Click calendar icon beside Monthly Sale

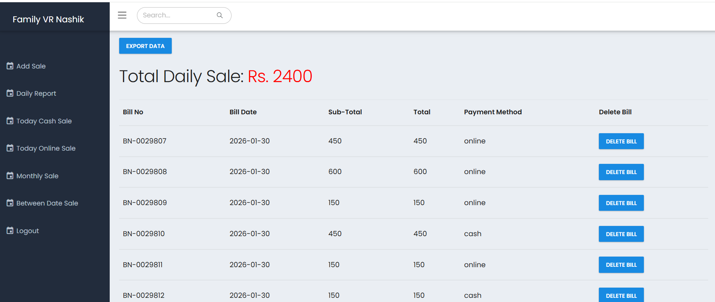(10, 176)
